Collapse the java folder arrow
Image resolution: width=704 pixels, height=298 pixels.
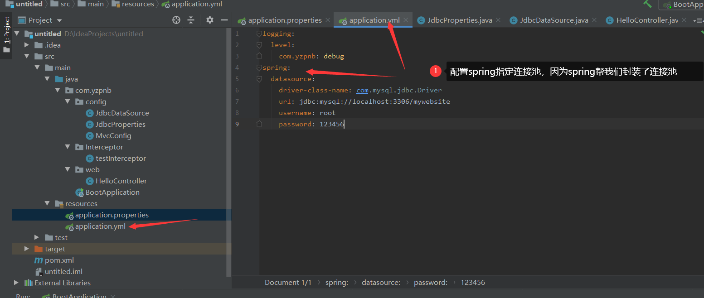point(47,79)
